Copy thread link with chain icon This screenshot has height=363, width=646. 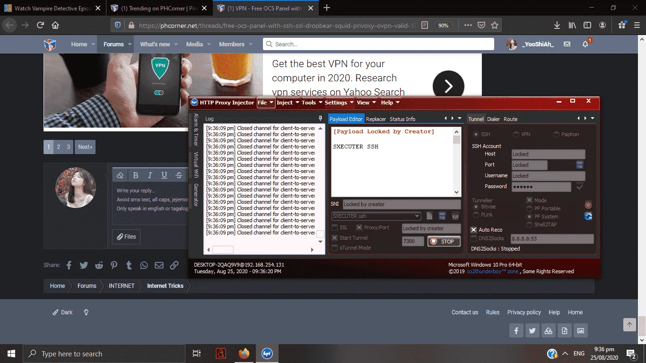pyautogui.click(x=174, y=265)
